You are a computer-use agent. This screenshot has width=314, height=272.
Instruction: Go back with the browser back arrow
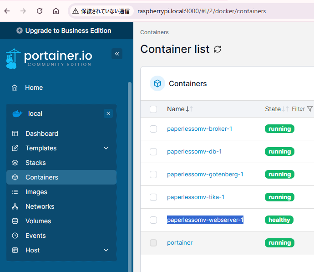(7, 11)
